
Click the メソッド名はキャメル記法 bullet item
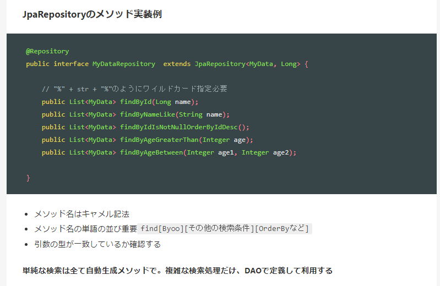click(82, 214)
